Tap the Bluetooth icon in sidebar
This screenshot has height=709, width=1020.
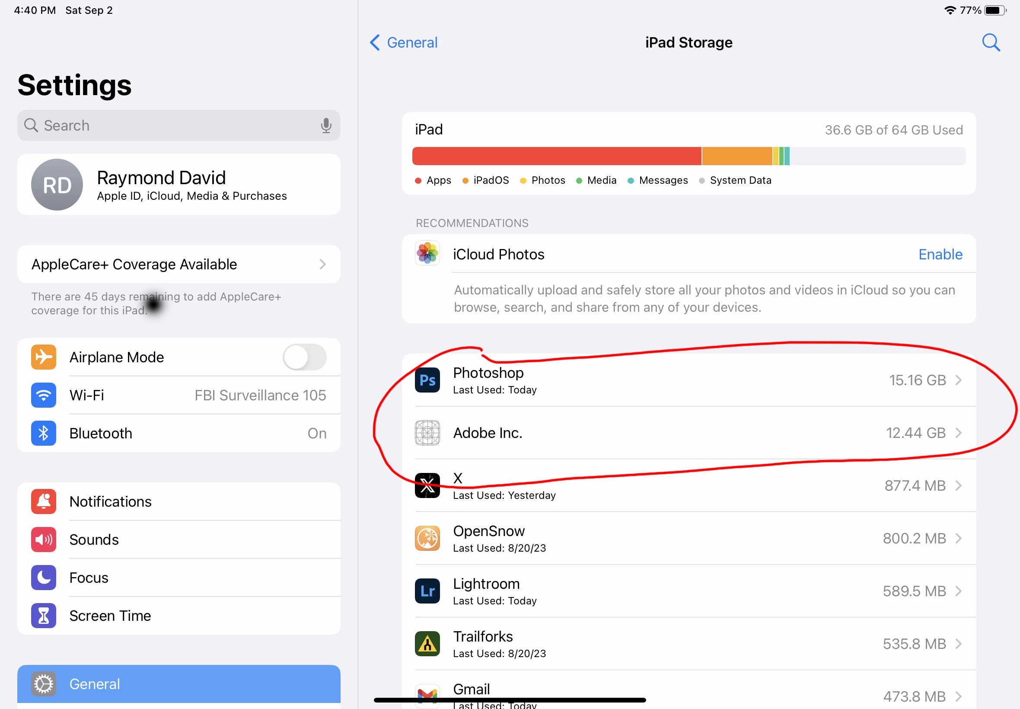tap(44, 433)
